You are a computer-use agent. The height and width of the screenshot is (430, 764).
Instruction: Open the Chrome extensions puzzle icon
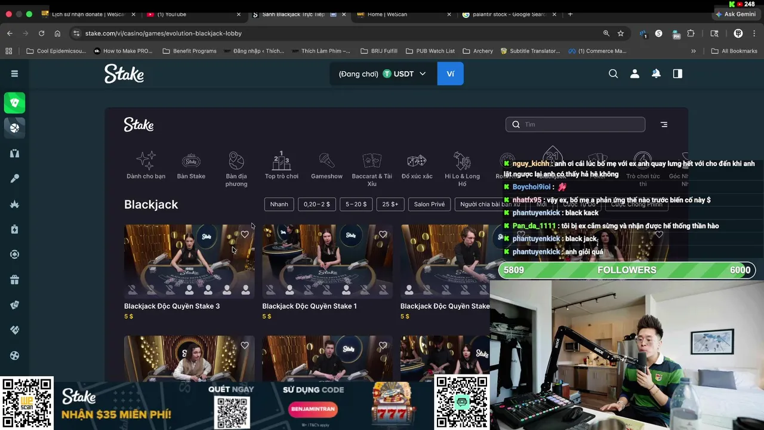691,33
